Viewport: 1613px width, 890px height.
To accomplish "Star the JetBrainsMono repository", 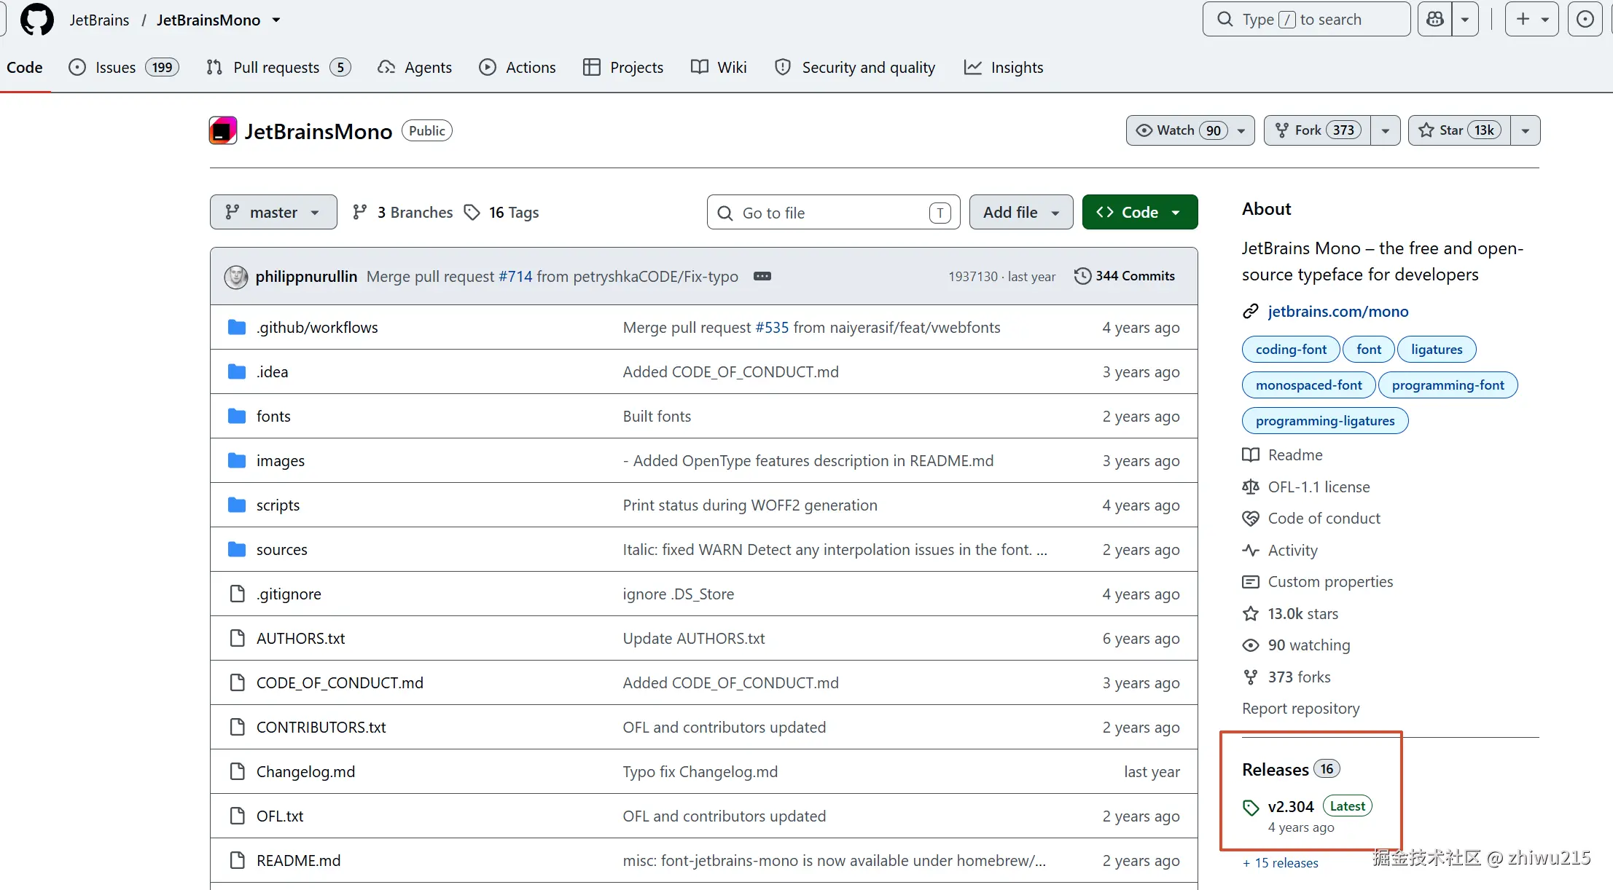I will click(1459, 130).
